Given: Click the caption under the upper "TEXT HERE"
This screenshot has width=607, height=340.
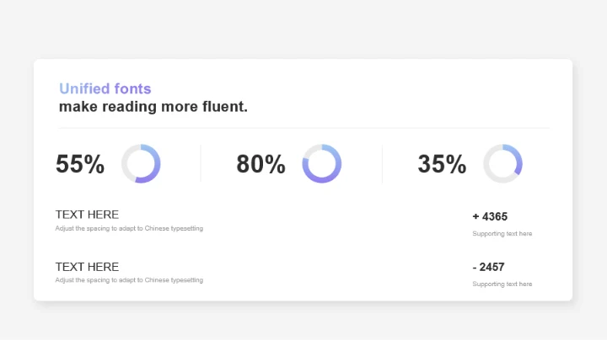Looking at the screenshot, I should [129, 228].
